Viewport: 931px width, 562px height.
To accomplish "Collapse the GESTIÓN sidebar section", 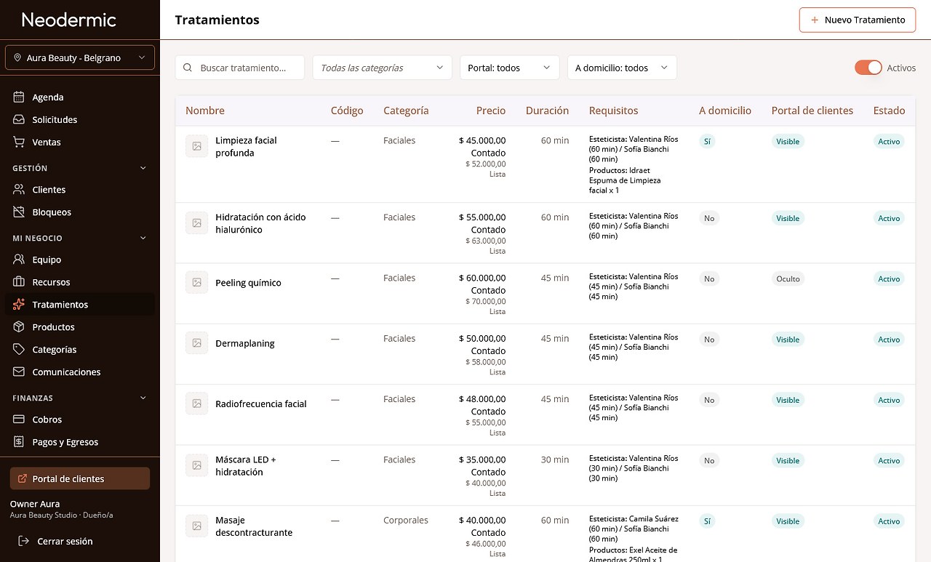I will [80, 168].
